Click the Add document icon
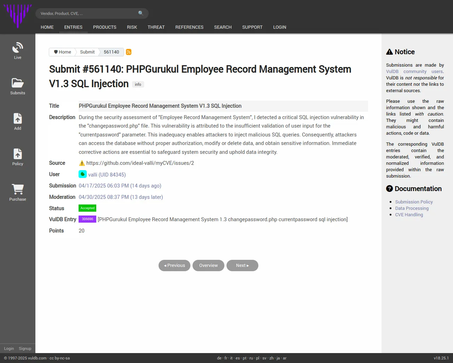 [x=18, y=118]
